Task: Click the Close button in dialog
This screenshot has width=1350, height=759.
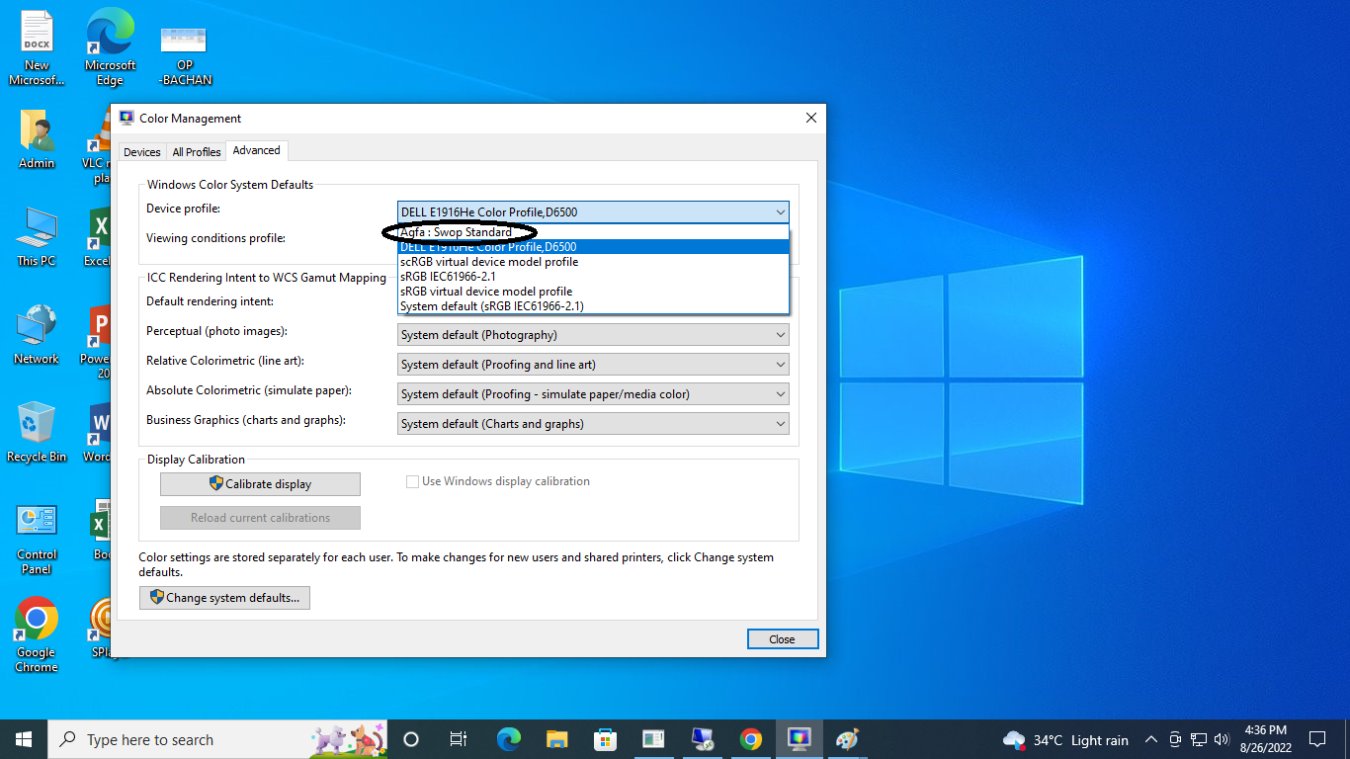Action: click(x=783, y=639)
